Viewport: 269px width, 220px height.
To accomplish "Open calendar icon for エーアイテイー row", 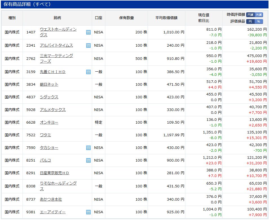I will point(88,212).
